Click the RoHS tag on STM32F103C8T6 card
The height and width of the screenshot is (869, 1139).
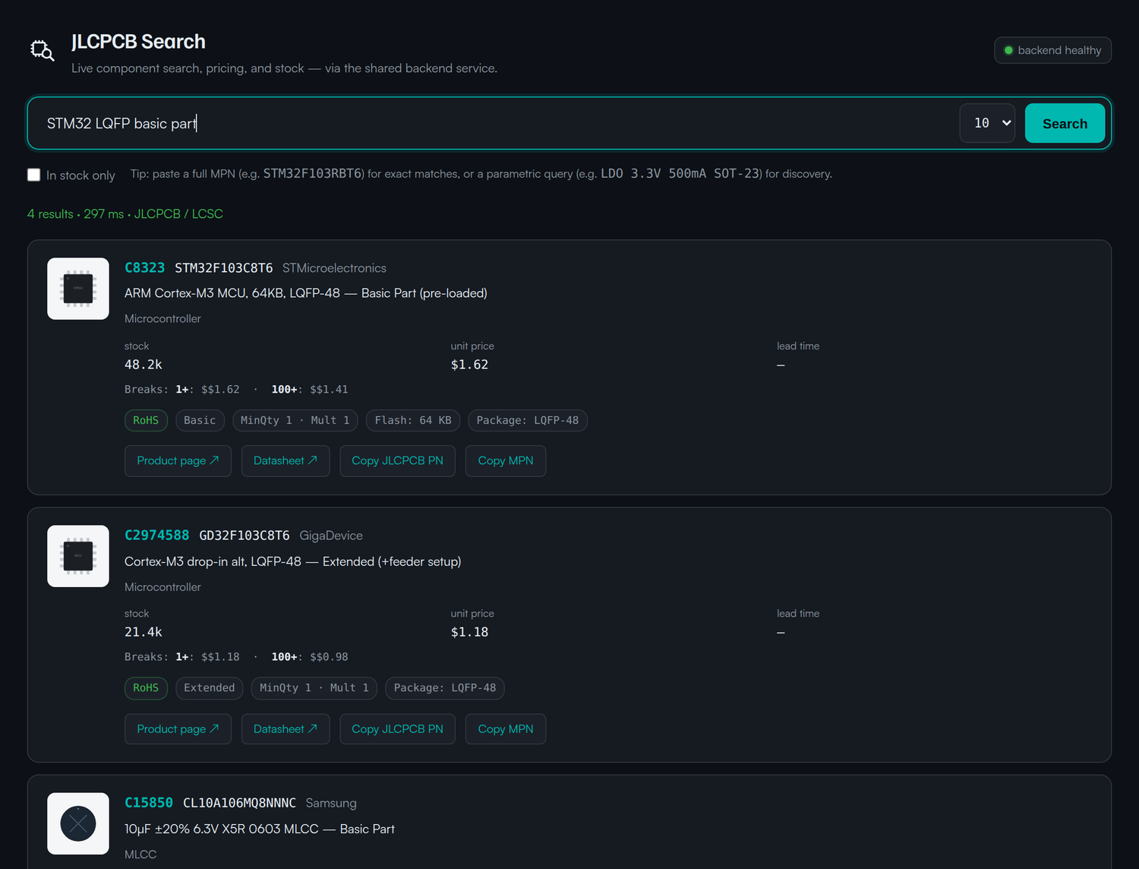pos(146,420)
